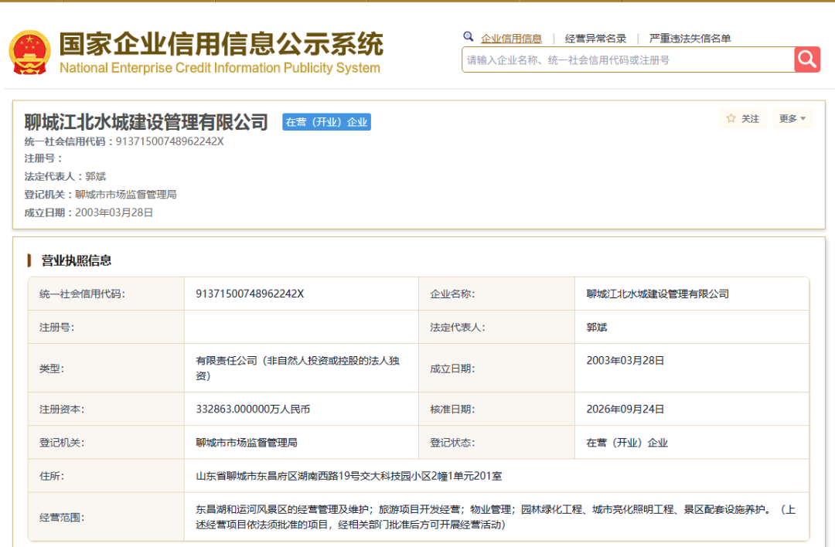Click the table credit code value 91371500748962242X
Viewport: 835px width, 547px height.
click(x=250, y=294)
